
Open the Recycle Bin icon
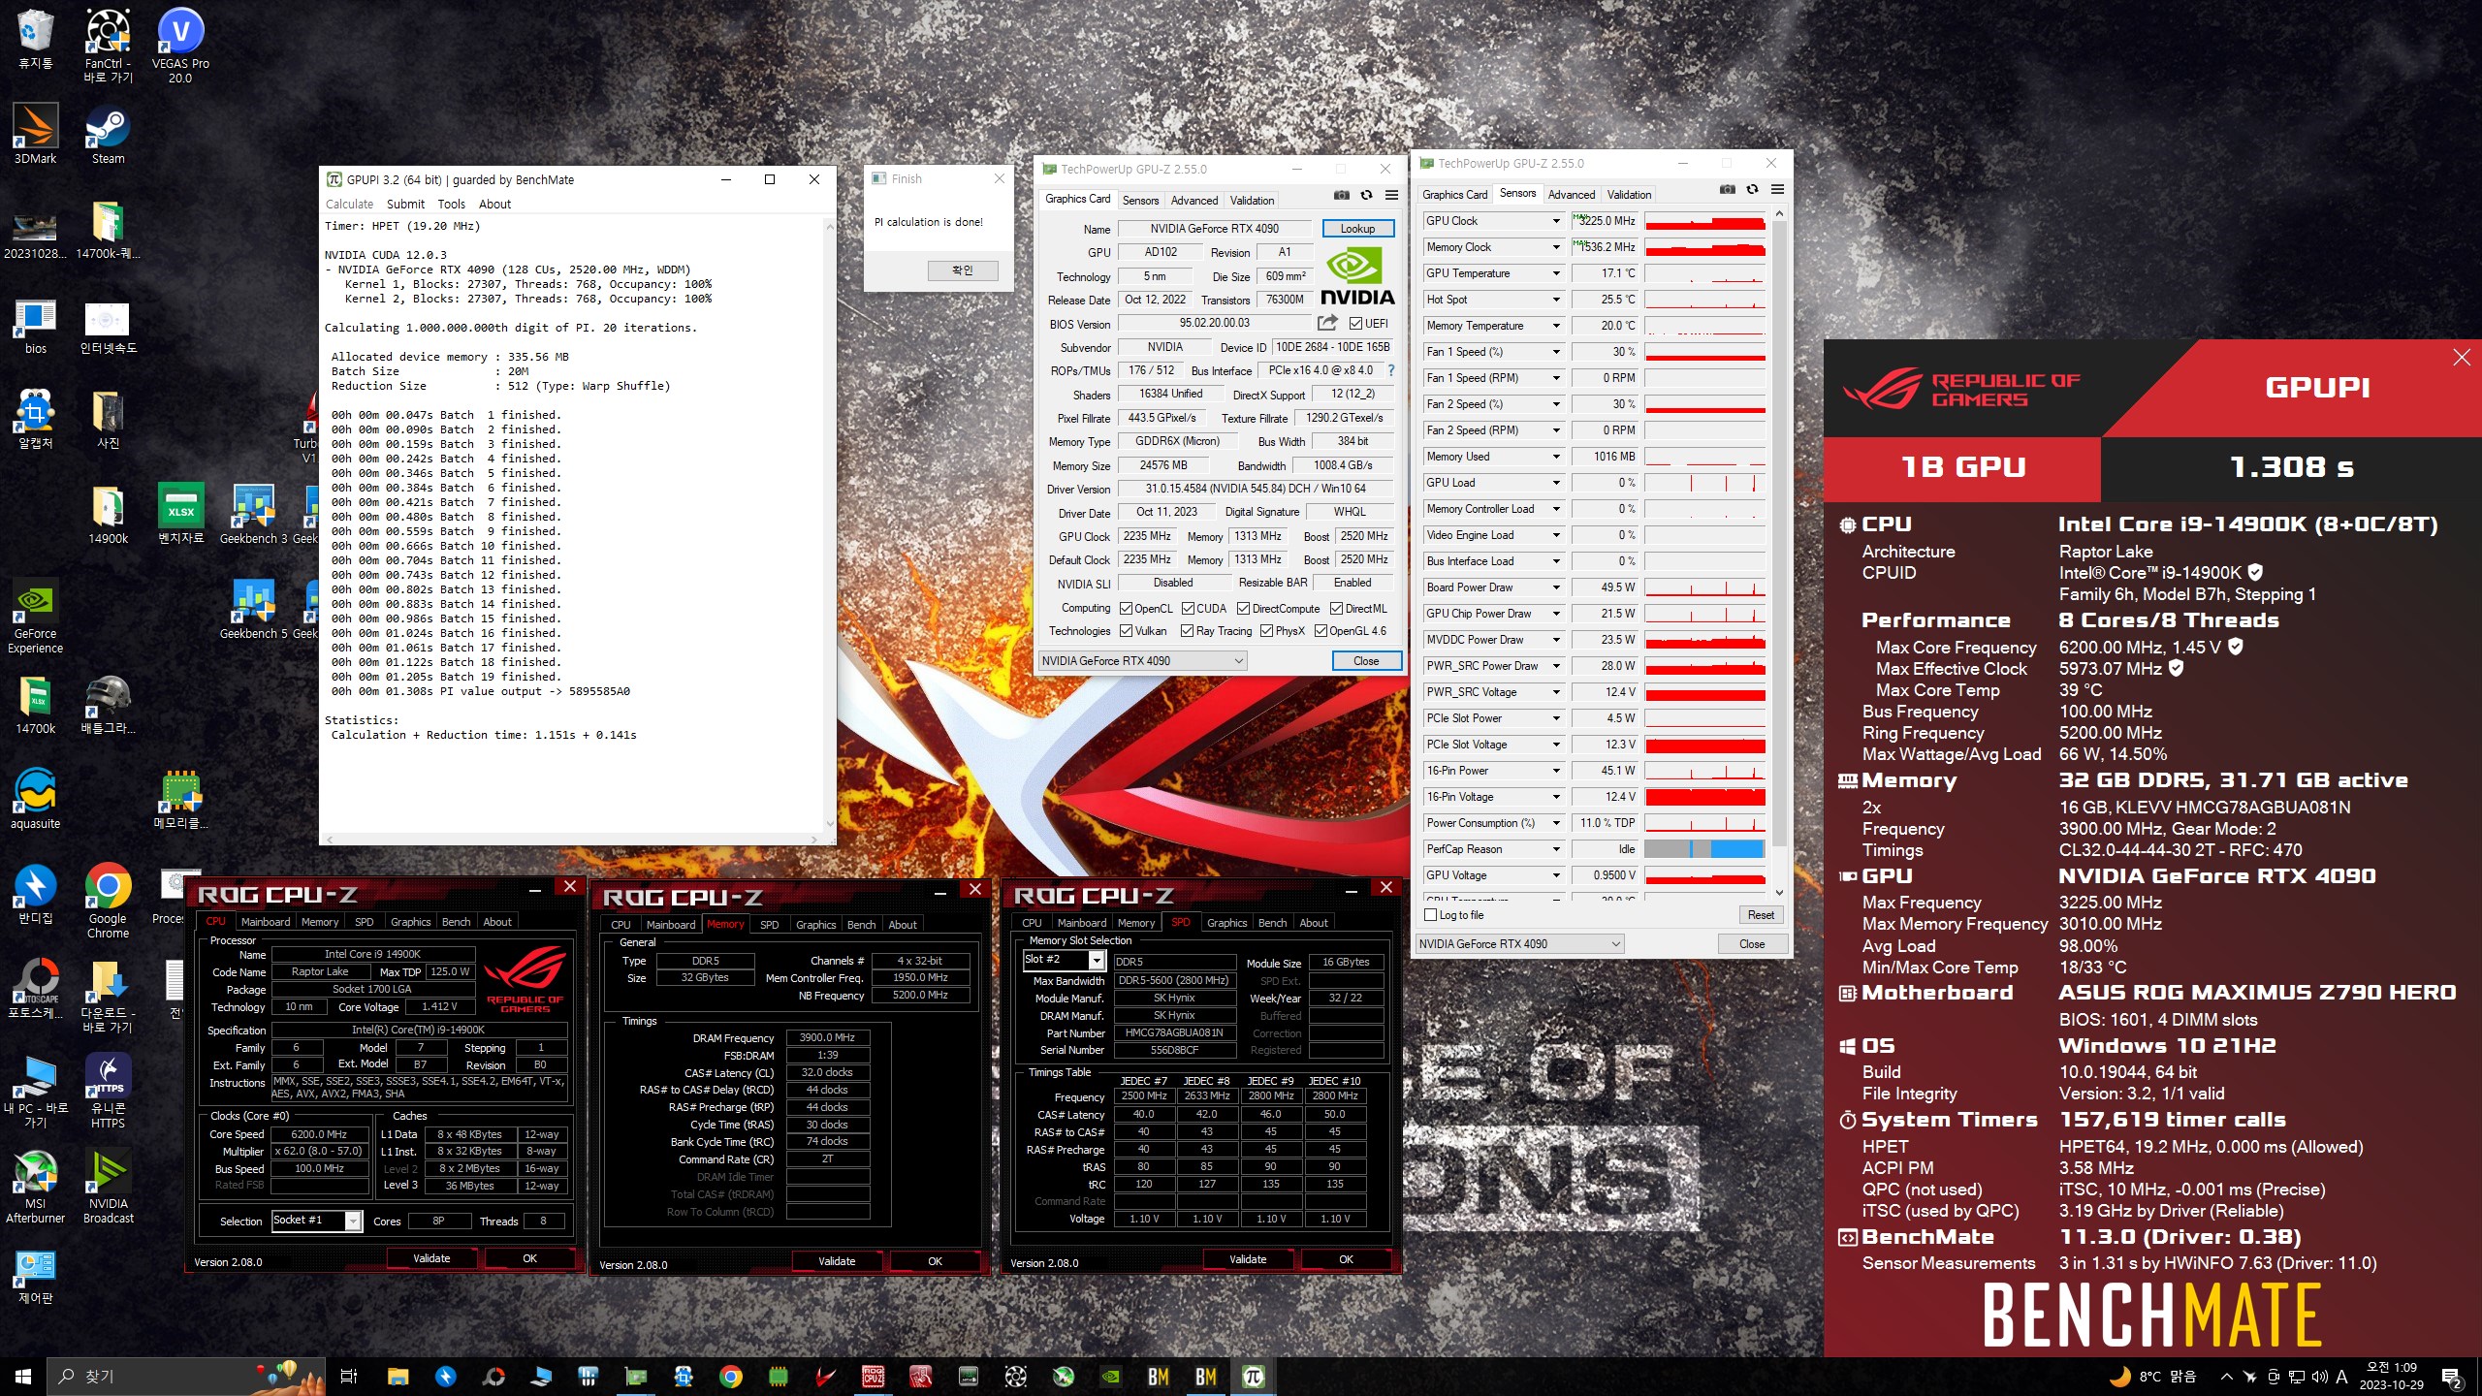click(x=35, y=39)
